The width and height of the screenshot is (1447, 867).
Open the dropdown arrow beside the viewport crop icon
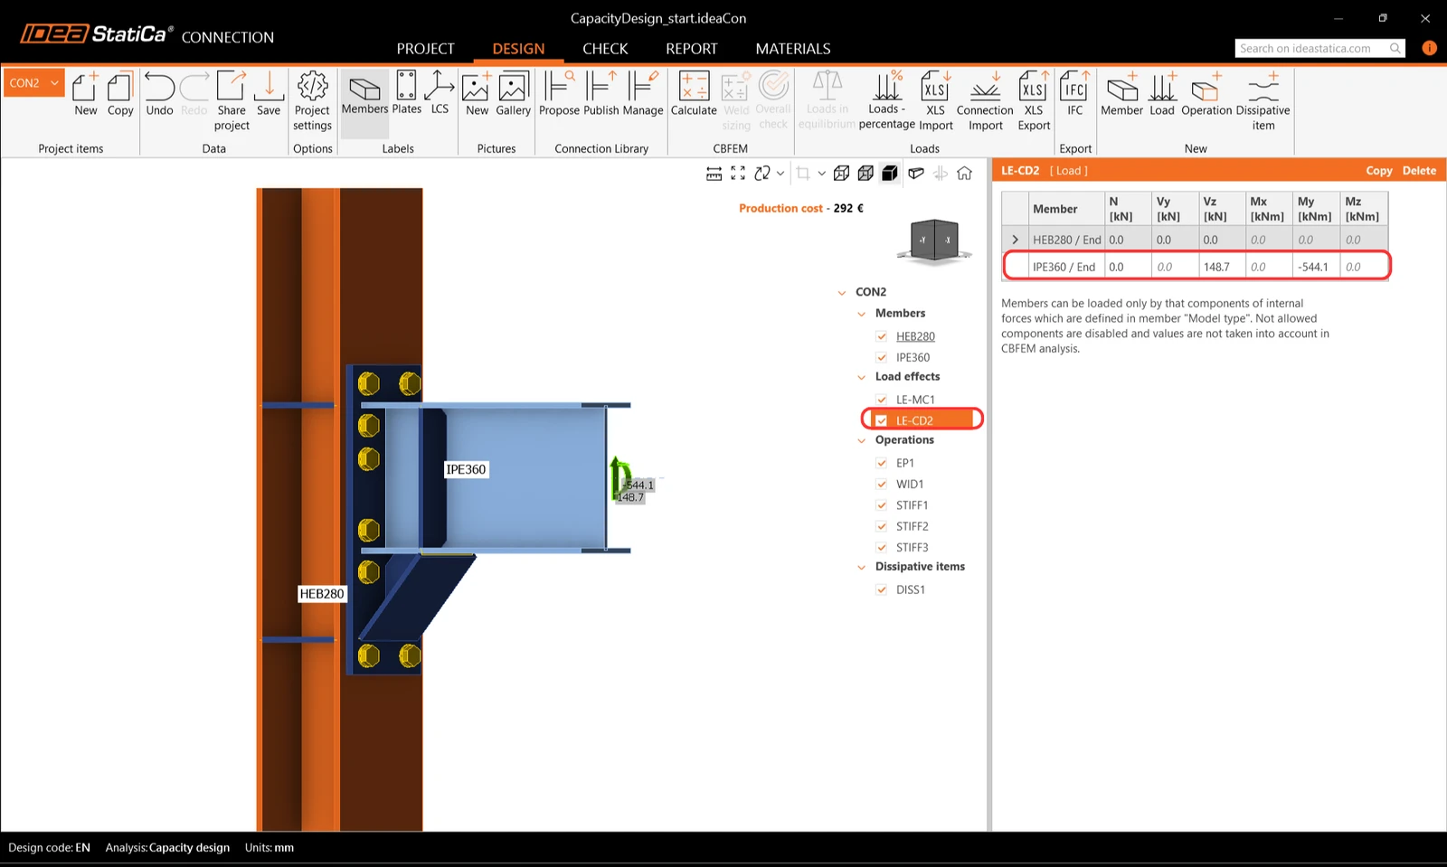821,174
